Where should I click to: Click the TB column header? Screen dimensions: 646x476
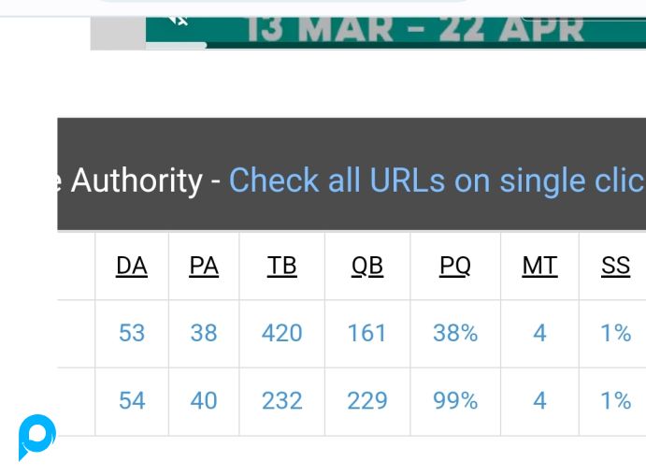pos(281,266)
